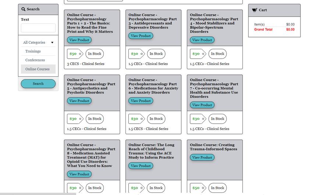This screenshot has height=195, width=316.
Task: Open Part 5 Antipsychotics course title
Action: [x=91, y=86]
